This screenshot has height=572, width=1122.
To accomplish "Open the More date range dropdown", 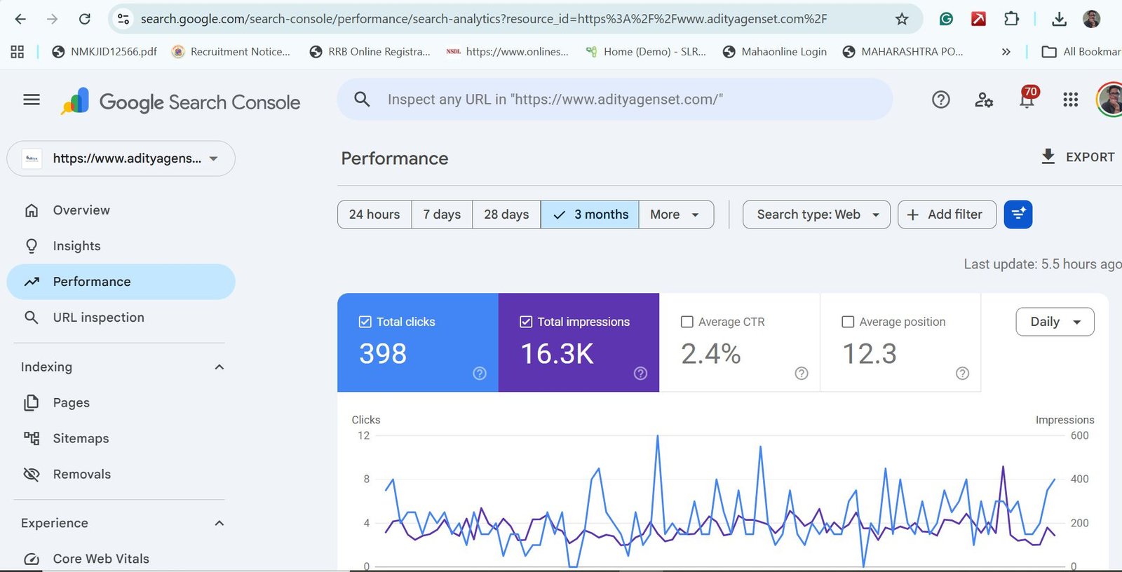I will coord(676,214).
